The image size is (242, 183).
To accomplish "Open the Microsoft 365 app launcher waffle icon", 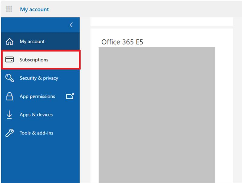I will pyautogui.click(x=9, y=9).
